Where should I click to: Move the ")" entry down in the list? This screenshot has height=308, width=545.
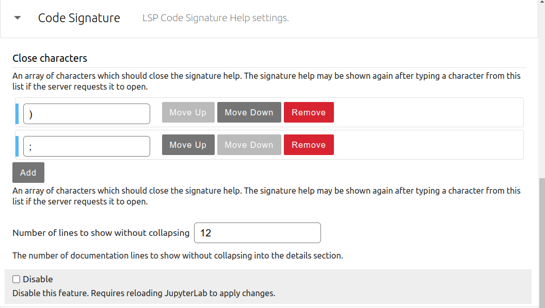coord(249,112)
